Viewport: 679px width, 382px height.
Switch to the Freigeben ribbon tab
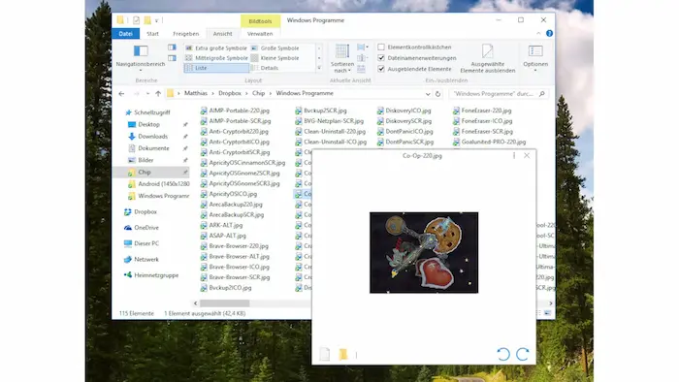tap(186, 33)
